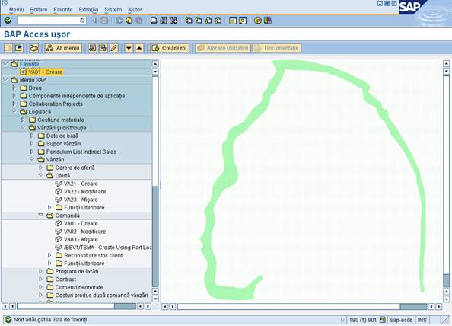Expand the Program de livrări folder
The width and height of the screenshot is (452, 326).
tap(40, 271)
